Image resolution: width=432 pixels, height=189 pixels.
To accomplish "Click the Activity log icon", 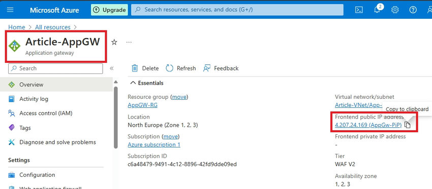I will [12, 99].
